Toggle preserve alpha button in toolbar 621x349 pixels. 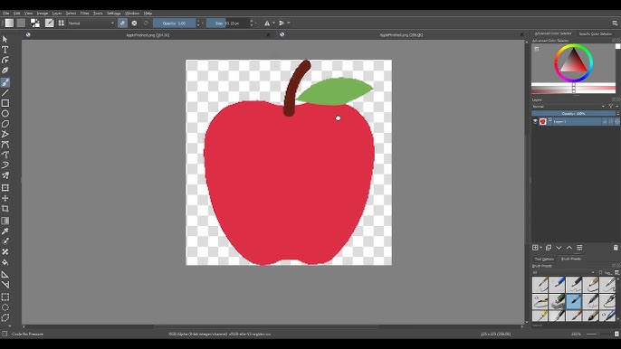coord(134,24)
